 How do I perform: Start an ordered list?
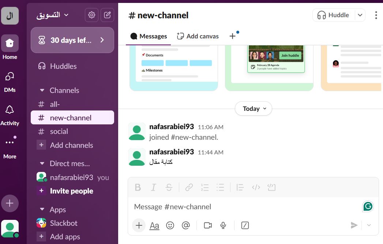point(205,187)
